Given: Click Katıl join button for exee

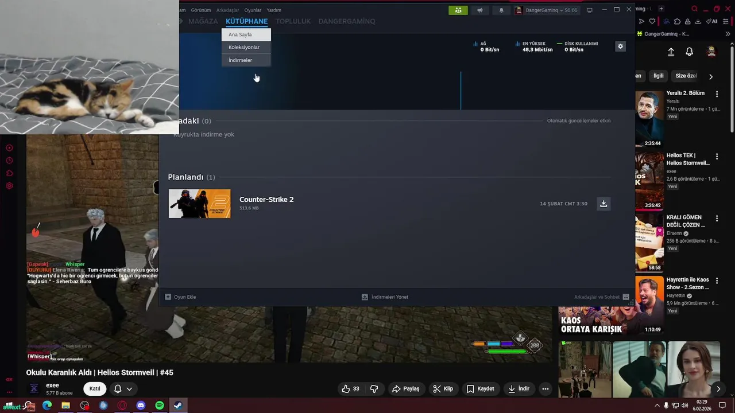Looking at the screenshot, I should [x=95, y=388].
